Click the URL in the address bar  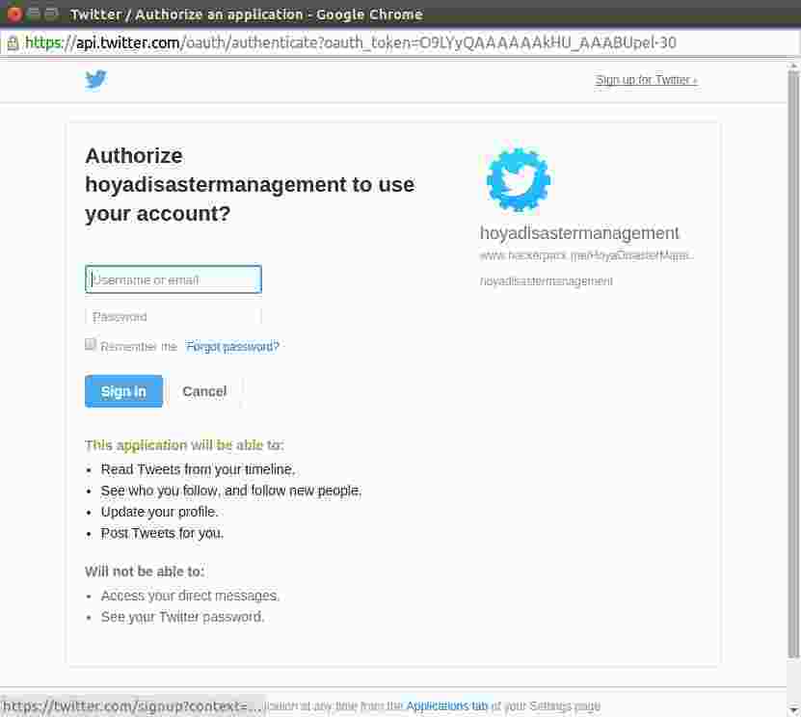pos(351,43)
